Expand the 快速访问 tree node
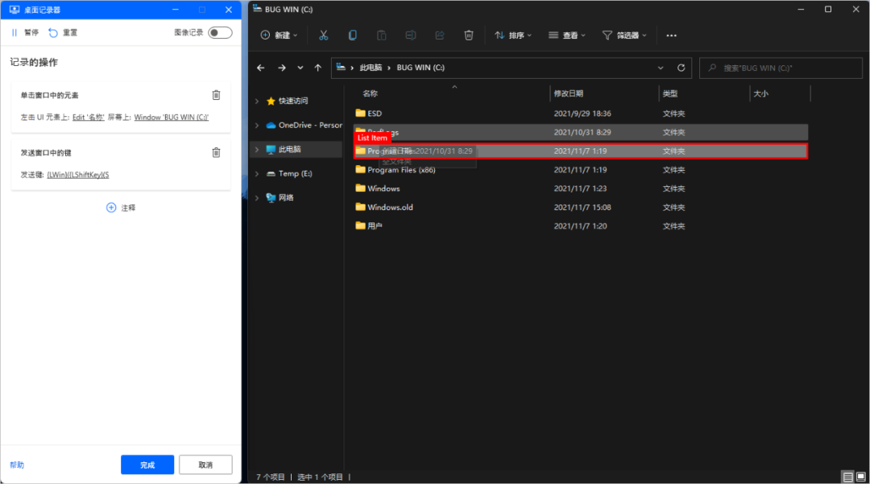 point(257,101)
